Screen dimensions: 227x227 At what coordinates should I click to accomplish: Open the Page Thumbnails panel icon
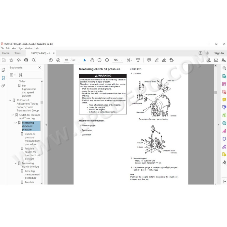pyautogui.click(x=4, y=70)
